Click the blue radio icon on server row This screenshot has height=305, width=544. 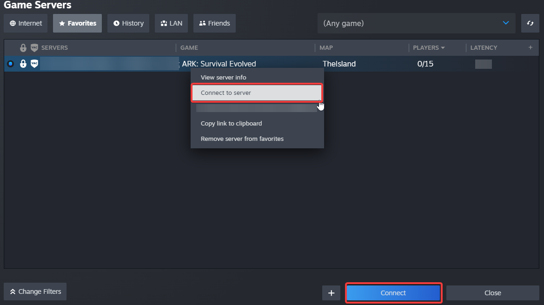(10, 64)
